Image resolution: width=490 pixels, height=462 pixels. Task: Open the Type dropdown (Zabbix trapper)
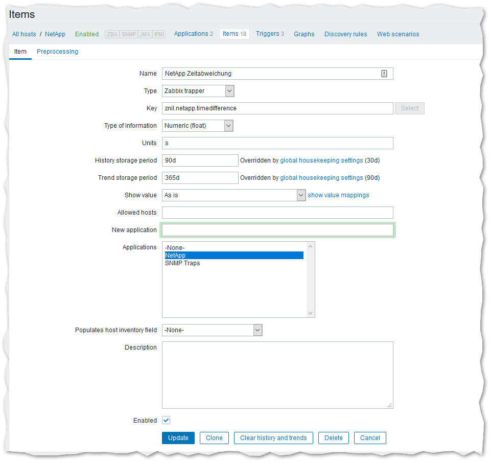pos(198,91)
